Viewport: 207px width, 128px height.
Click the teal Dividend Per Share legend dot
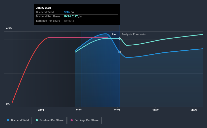coord(37,120)
